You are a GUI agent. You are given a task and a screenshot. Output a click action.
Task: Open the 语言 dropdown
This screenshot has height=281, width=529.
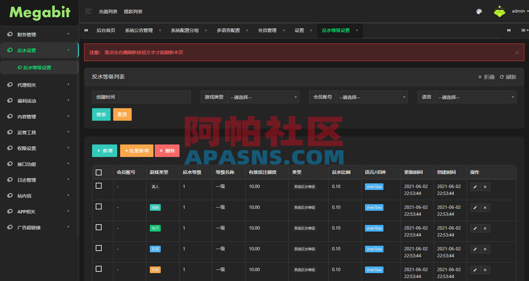(476, 97)
